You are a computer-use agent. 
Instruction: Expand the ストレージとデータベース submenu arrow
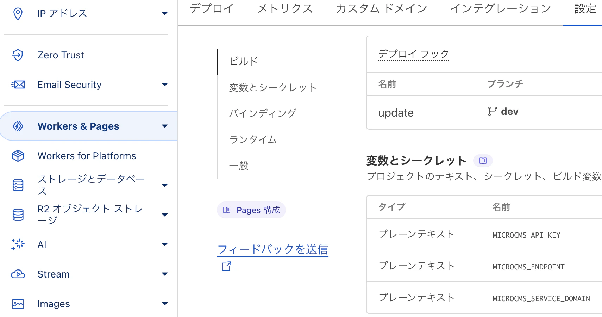164,185
